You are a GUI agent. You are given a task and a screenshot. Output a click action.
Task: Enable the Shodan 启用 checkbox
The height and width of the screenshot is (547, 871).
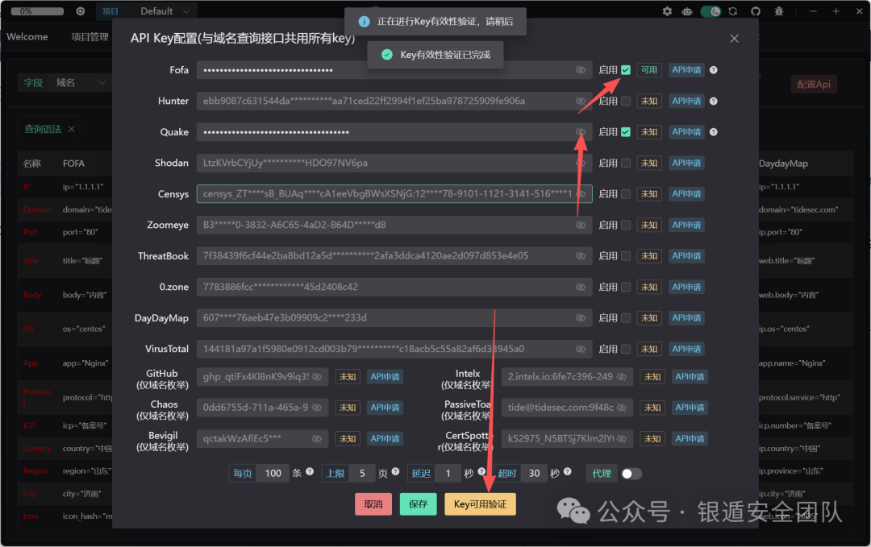click(626, 163)
